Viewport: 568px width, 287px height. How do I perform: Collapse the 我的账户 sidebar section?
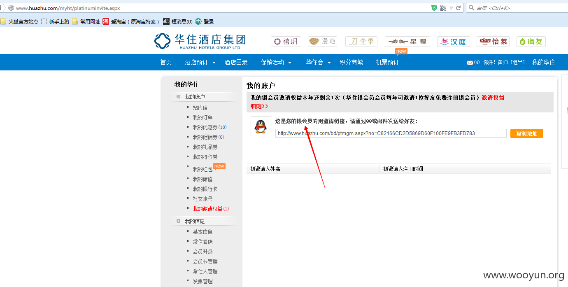(178, 97)
